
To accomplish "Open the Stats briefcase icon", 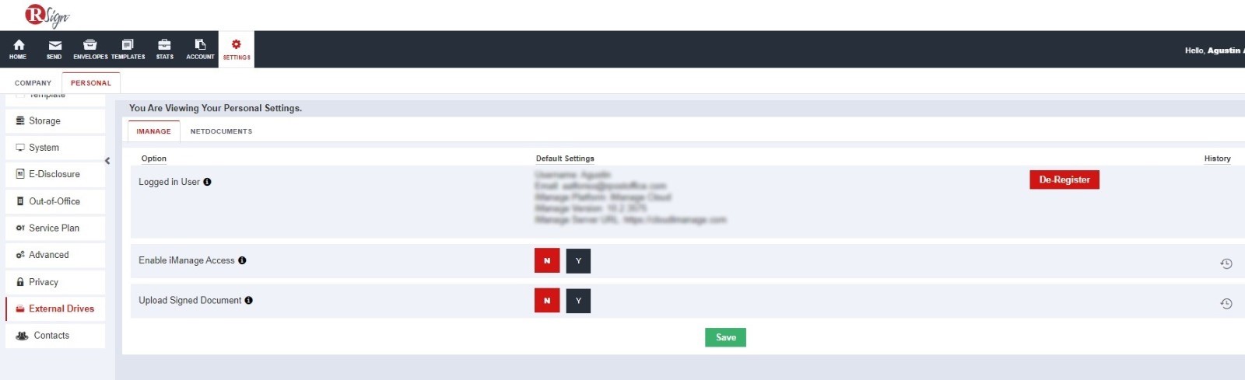I will tap(164, 45).
